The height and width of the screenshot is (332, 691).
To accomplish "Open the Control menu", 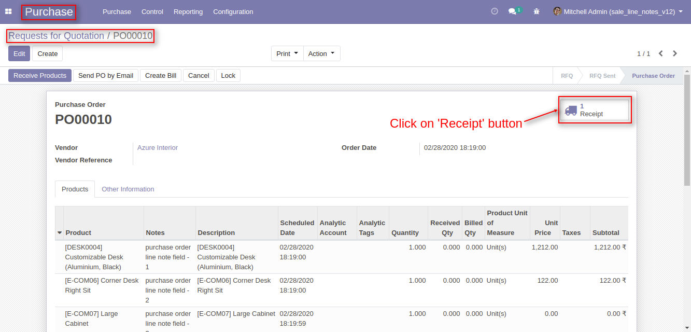I will pos(152,11).
